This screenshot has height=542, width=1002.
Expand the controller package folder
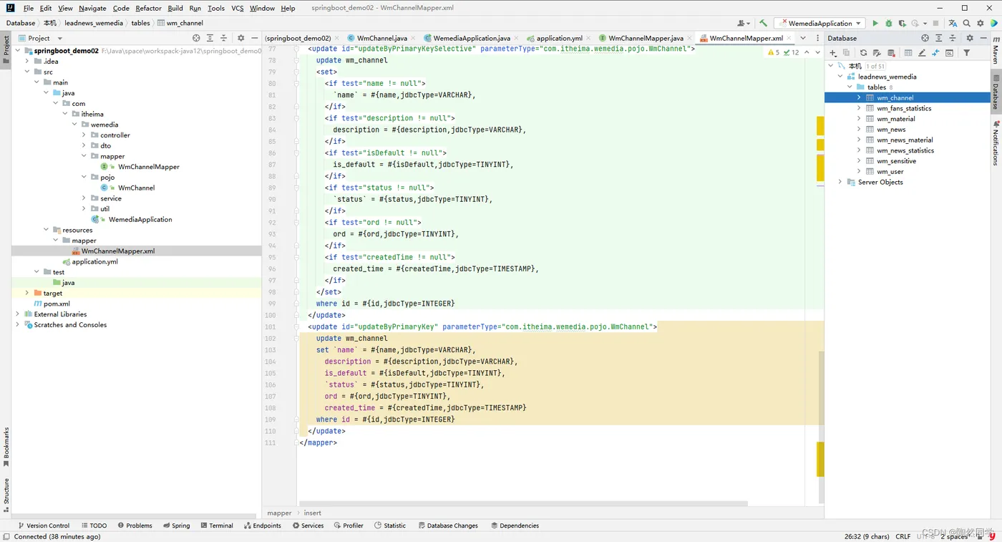click(x=84, y=135)
